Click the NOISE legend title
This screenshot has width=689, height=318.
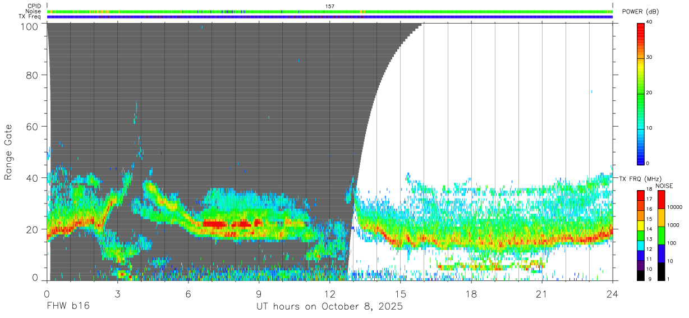coord(665,185)
